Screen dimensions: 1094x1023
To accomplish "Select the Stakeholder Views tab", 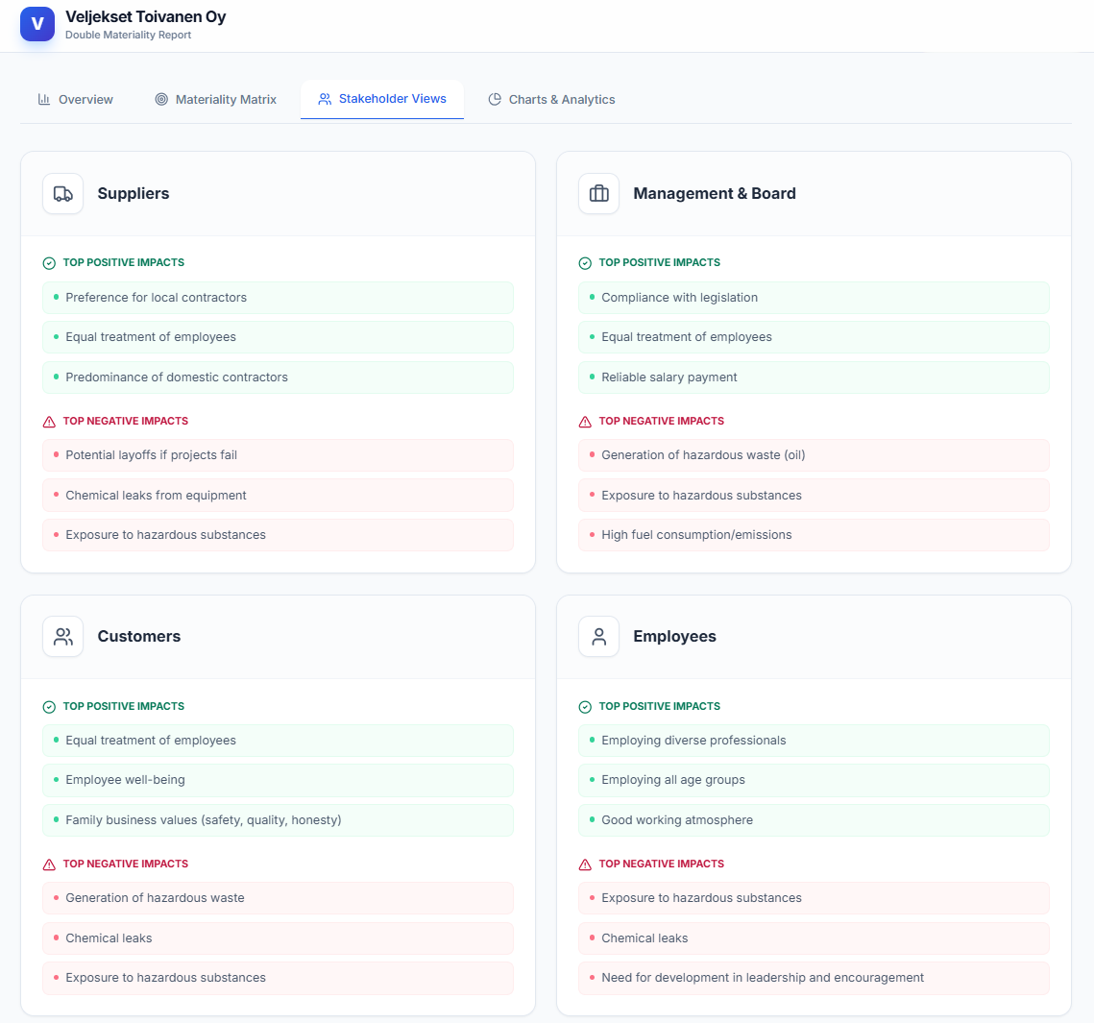I will pos(382,99).
